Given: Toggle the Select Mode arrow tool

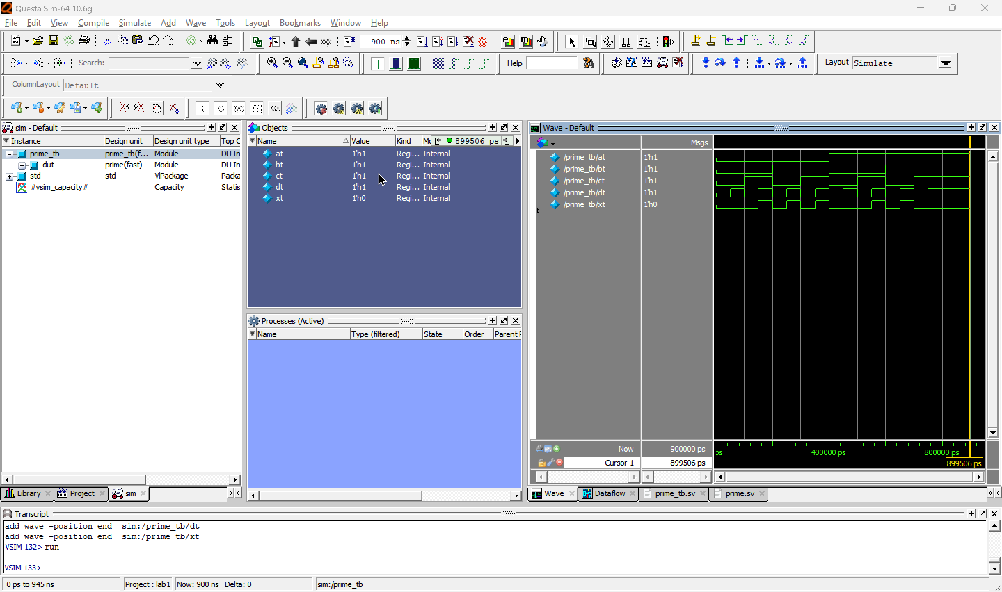Looking at the screenshot, I should [x=572, y=41].
